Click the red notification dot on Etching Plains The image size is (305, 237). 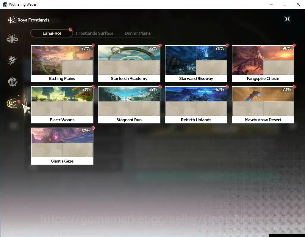(x=93, y=45)
